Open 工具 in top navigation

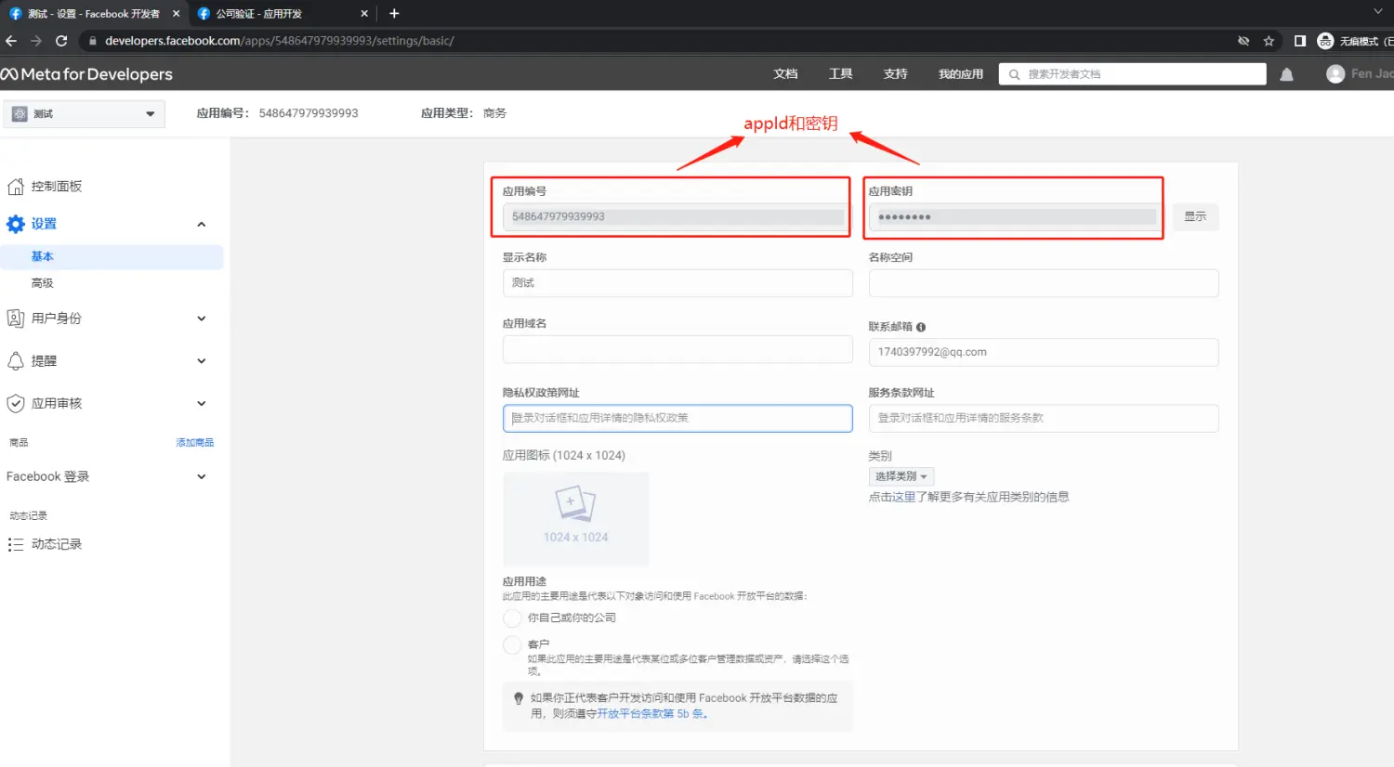[840, 74]
